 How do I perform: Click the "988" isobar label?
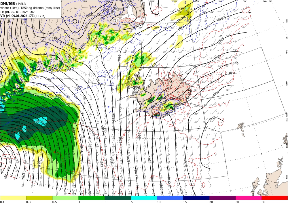pos(41,134)
